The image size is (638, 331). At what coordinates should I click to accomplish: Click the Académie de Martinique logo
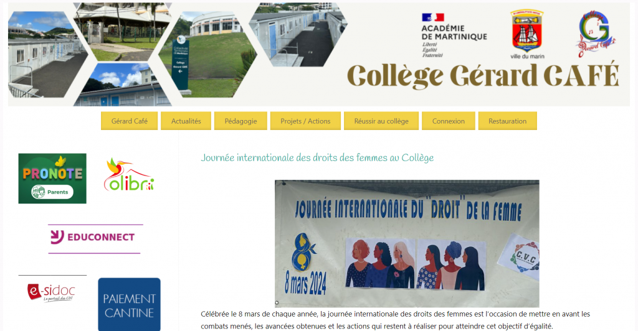pyautogui.click(x=454, y=35)
